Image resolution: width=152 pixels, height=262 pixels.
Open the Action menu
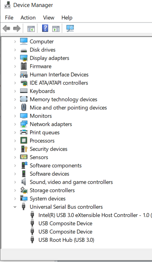28,18
